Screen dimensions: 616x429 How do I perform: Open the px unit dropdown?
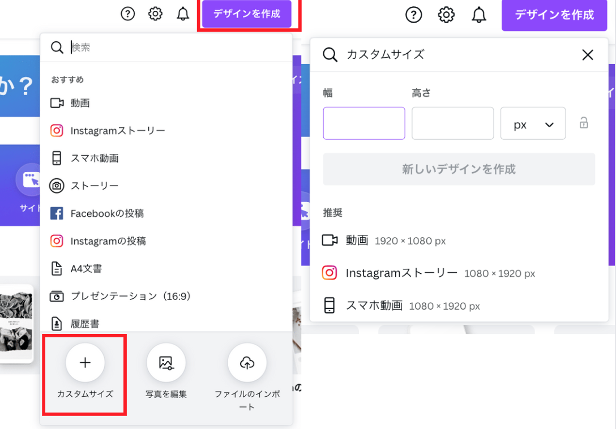(x=533, y=123)
